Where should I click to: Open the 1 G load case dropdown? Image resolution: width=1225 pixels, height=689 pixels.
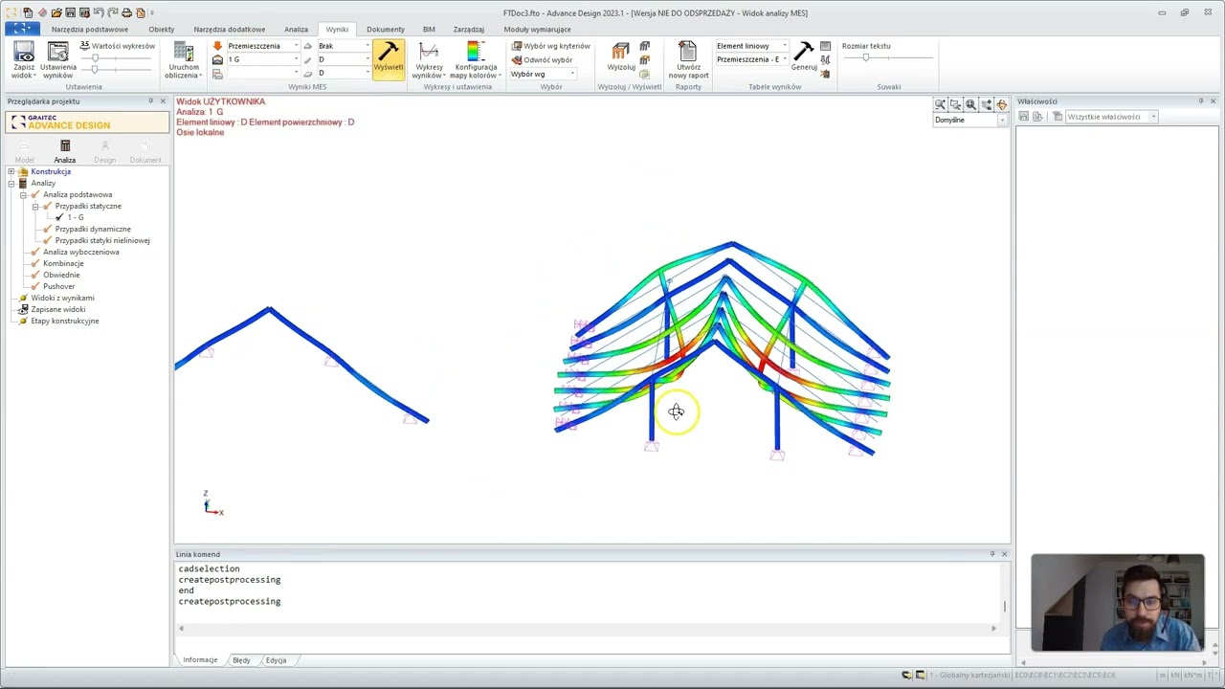point(296,59)
